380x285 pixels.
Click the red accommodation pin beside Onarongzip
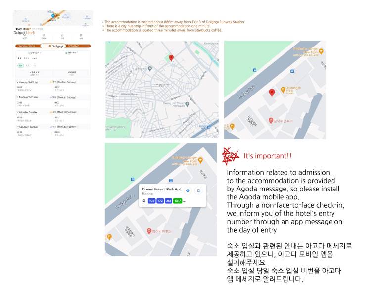pyautogui.click(x=272, y=93)
